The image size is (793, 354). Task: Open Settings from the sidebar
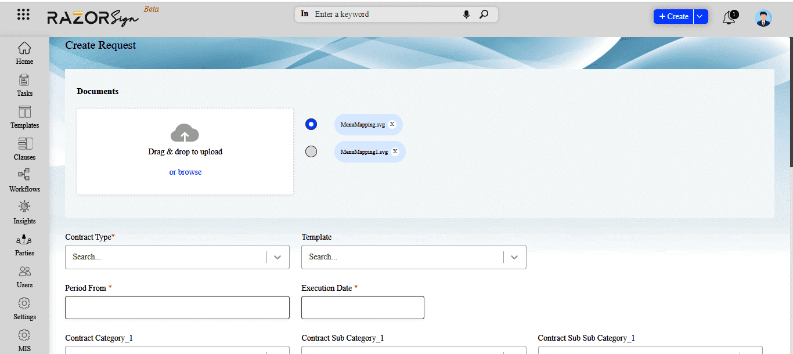click(x=24, y=308)
